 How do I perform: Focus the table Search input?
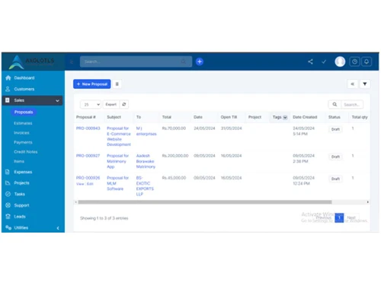[x=352, y=104]
